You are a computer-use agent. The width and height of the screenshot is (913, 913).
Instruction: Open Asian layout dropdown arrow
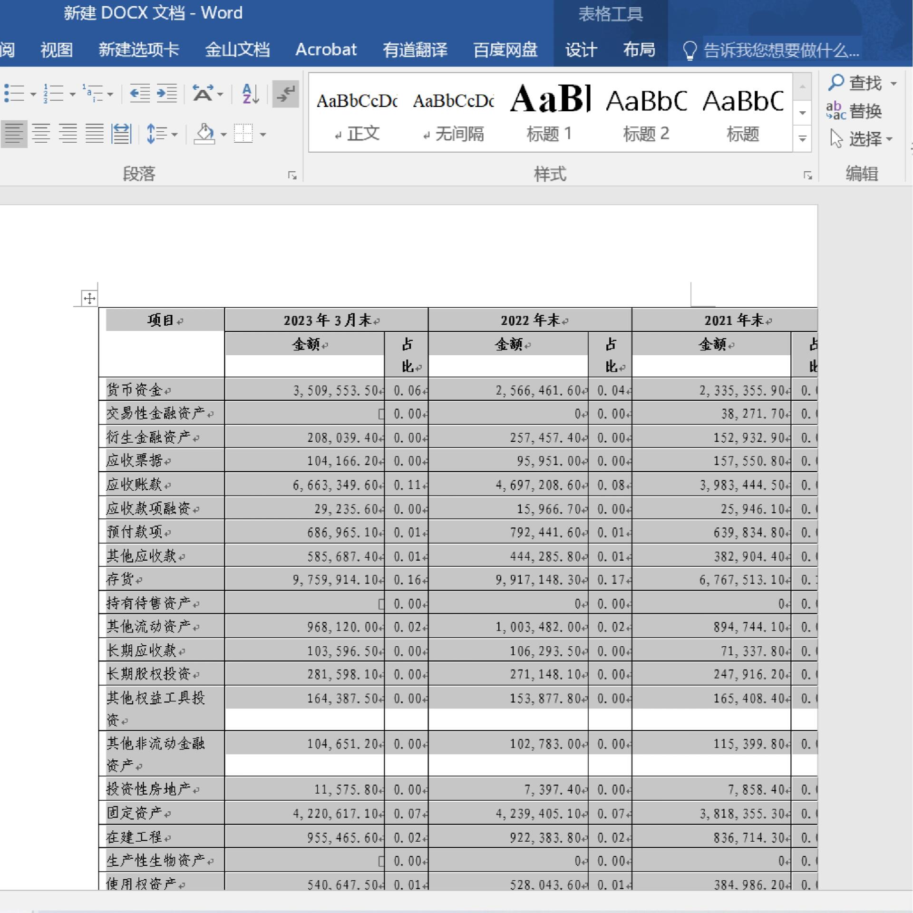coord(220,94)
